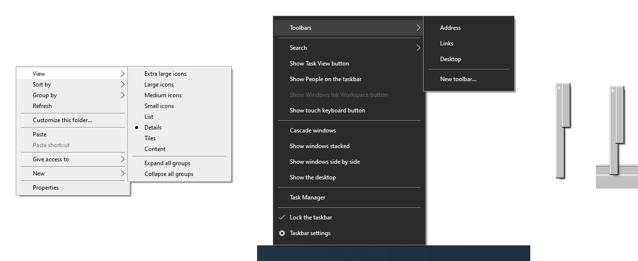Image resolution: width=638 pixels, height=261 pixels.
Task: Click the checkmark icon for Lock the taskbar
Action: coord(282,217)
